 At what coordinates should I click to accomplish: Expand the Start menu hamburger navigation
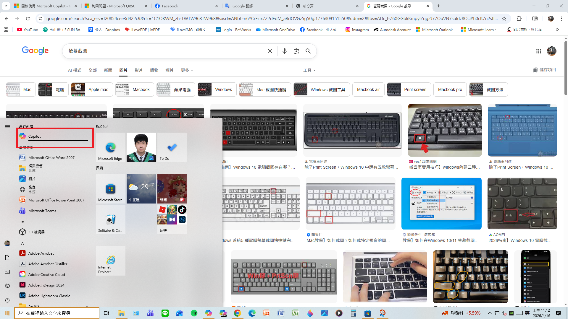pyautogui.click(x=7, y=126)
